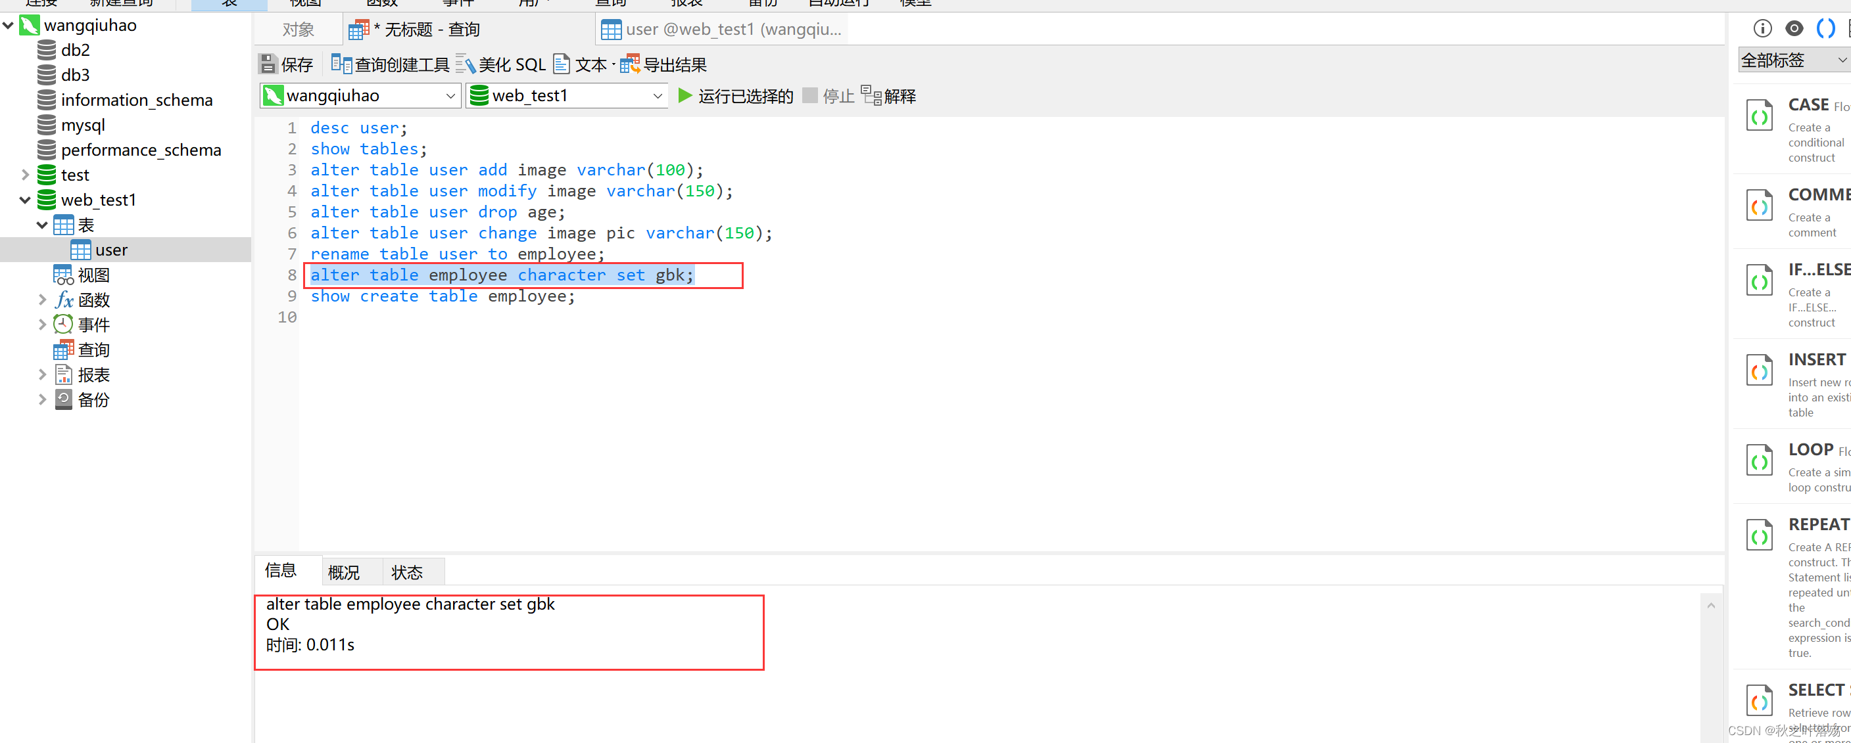The width and height of the screenshot is (1851, 743).
Task: Select the performance_schema database icon
Action: click(x=47, y=150)
